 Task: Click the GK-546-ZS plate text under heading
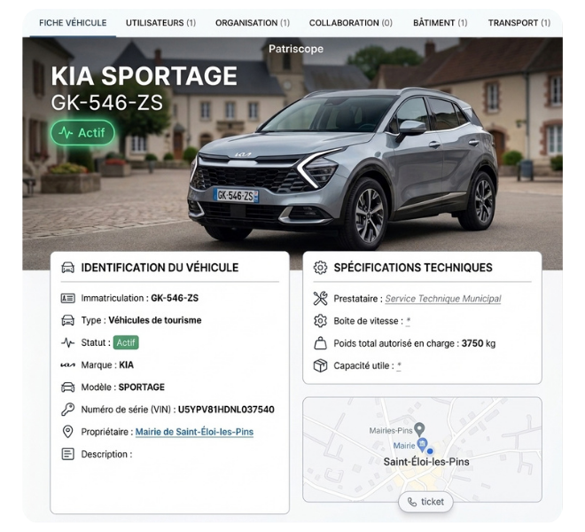click(x=106, y=103)
